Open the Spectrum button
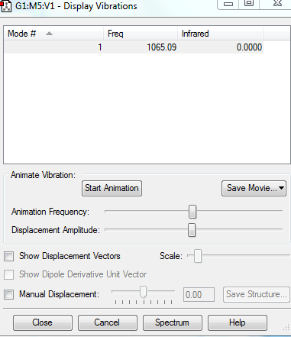This screenshot has width=291, height=337. [173, 322]
